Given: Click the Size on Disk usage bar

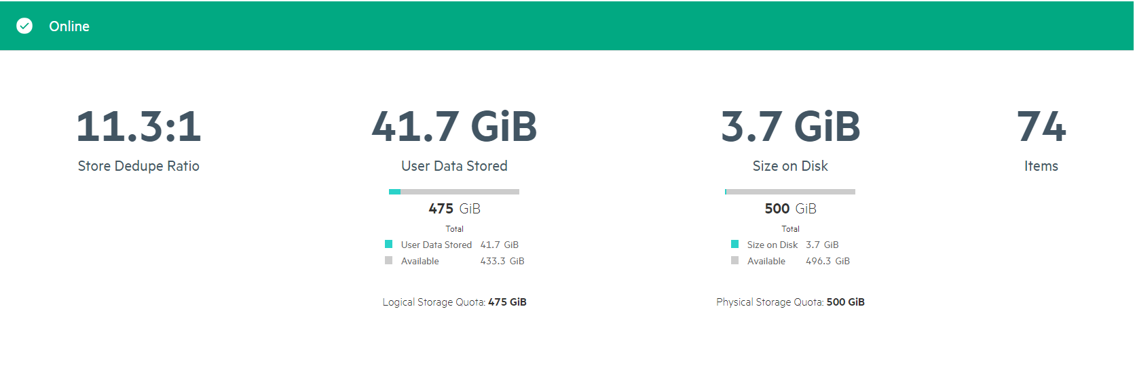Looking at the screenshot, I should [790, 192].
